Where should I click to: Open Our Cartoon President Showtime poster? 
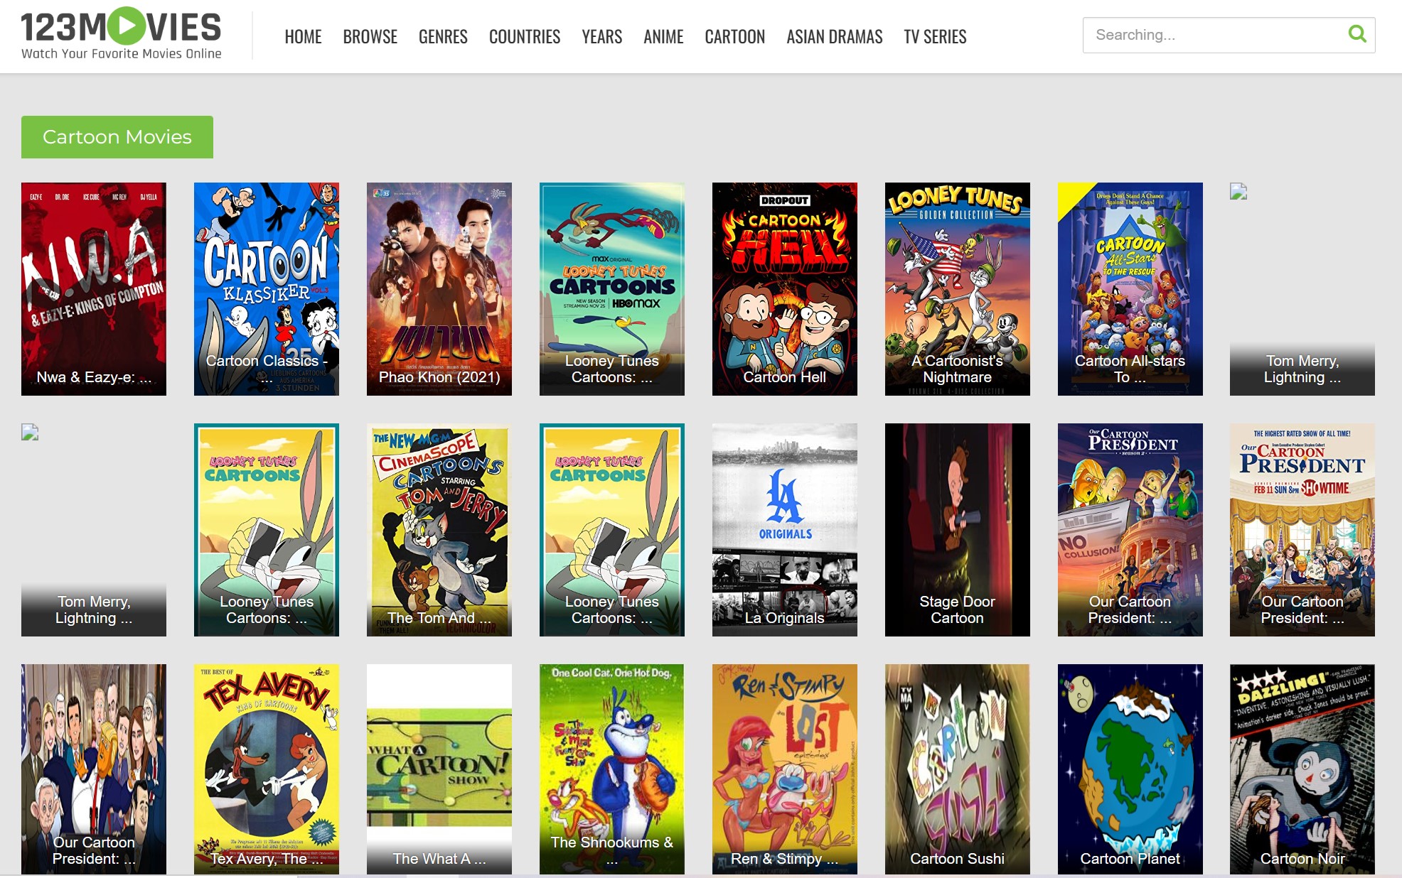1302,530
